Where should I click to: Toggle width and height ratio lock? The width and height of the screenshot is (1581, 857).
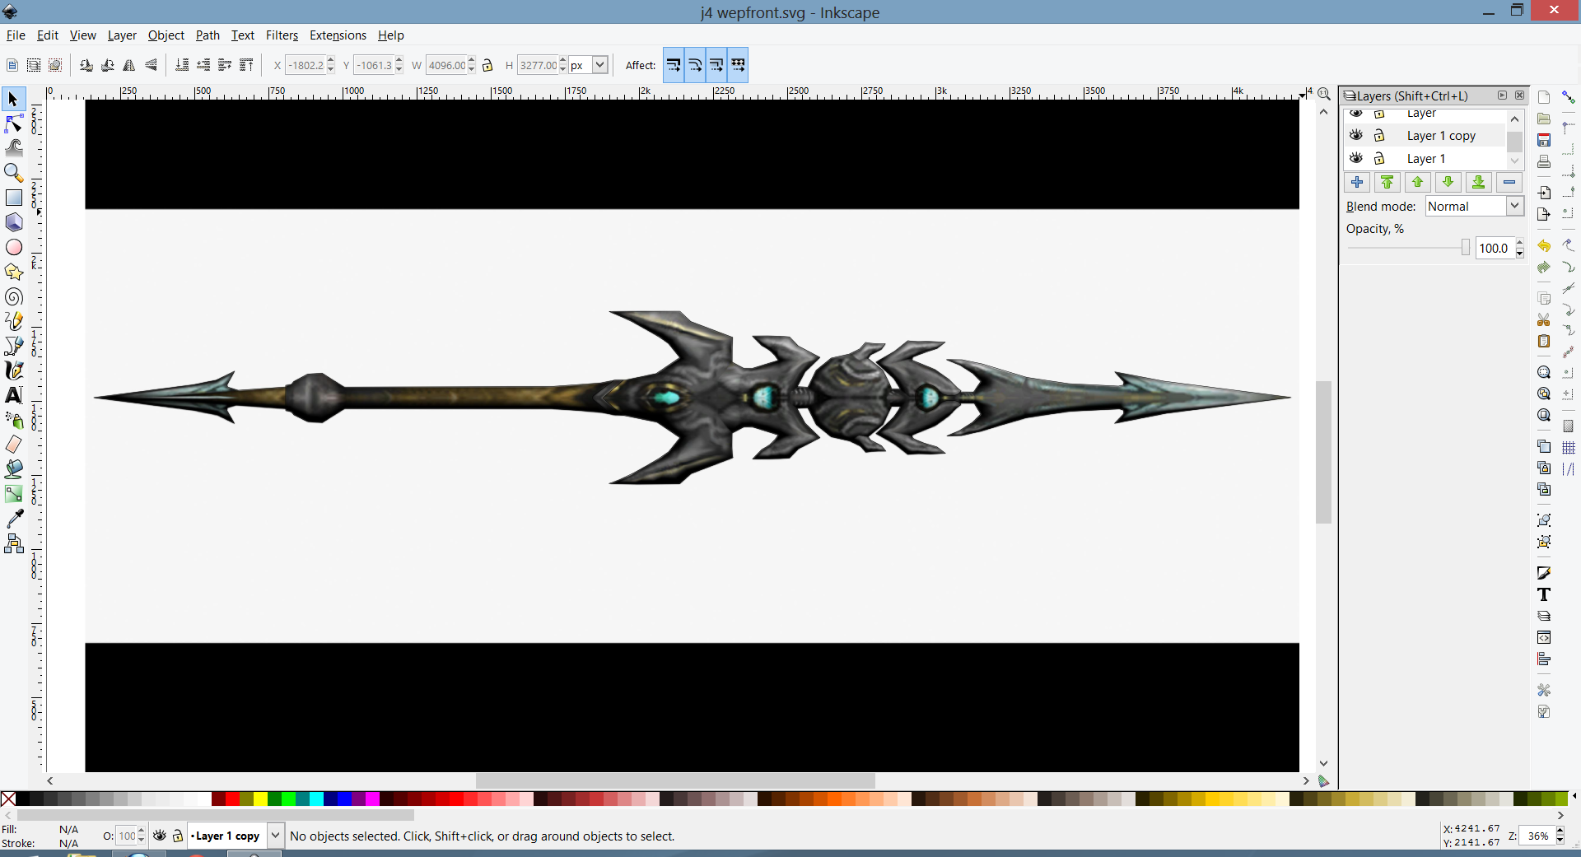pos(487,65)
